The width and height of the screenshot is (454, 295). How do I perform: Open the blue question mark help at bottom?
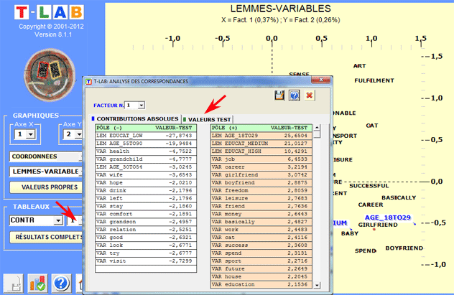tap(61, 283)
